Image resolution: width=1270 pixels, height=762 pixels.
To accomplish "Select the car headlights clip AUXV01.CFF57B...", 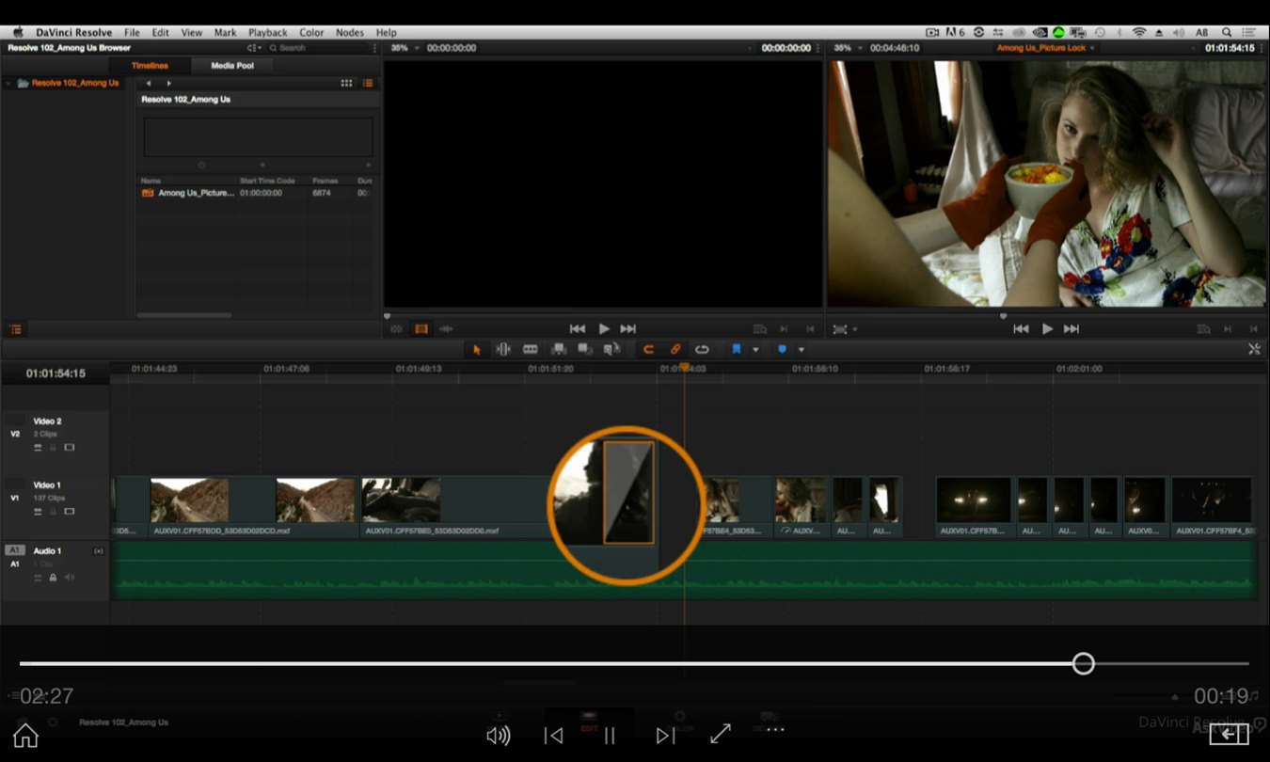I will click(x=974, y=507).
